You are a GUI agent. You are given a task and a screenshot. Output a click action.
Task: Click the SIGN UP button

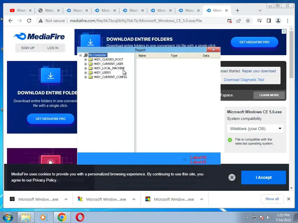coord(28,48)
